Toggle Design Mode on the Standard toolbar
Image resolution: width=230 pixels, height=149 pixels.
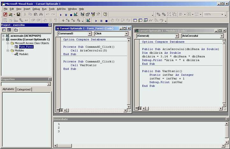75,14
